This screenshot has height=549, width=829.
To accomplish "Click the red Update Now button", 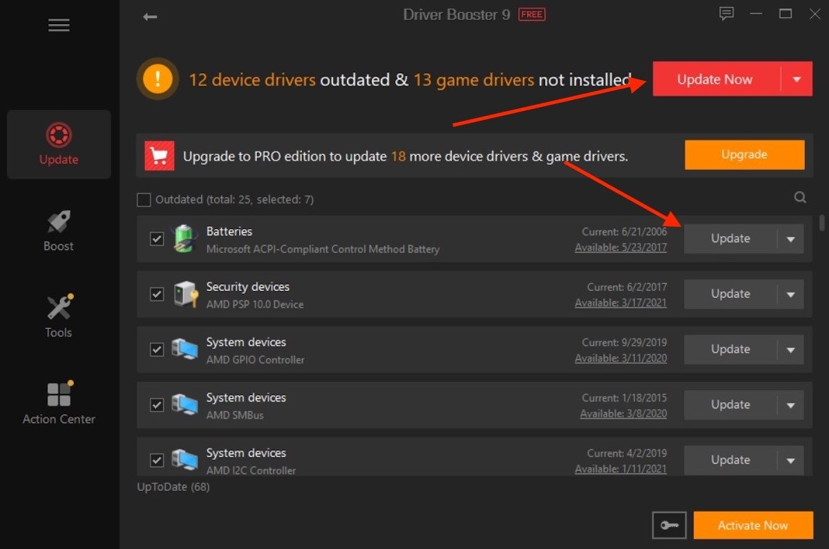I will point(717,79).
